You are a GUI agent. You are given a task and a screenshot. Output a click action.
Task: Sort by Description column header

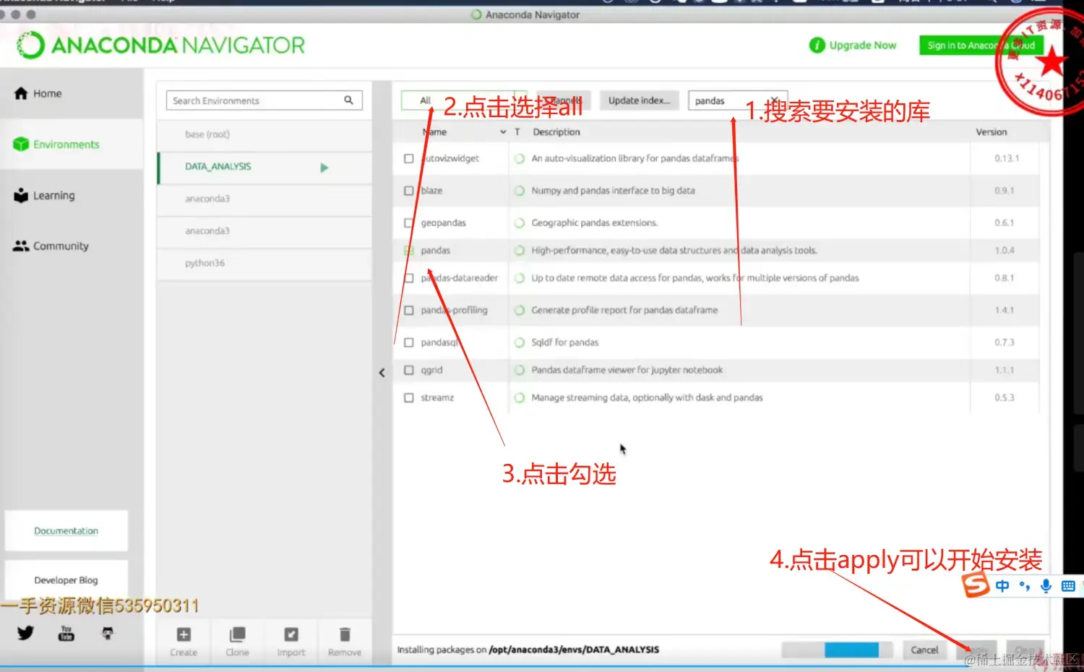pos(556,132)
